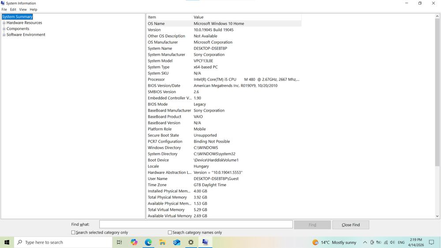This screenshot has height=248, width=441.
Task: Open the File menu
Action: 4,9
